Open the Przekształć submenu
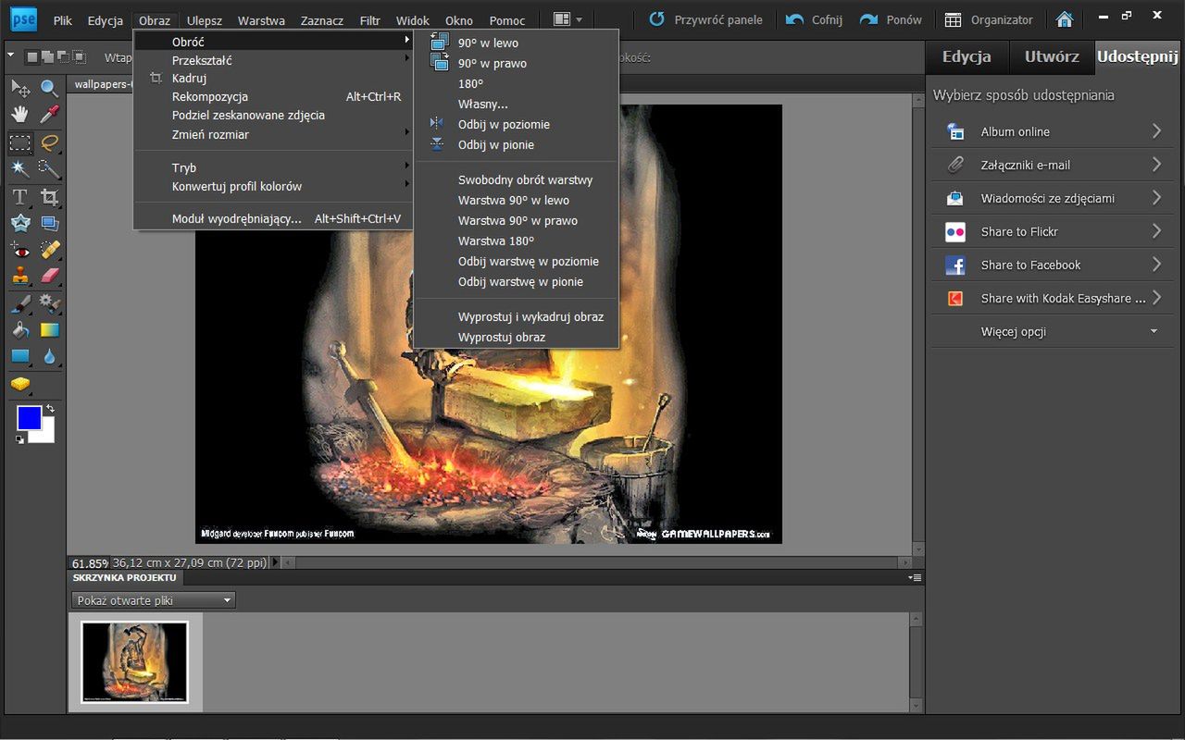Image resolution: width=1185 pixels, height=740 pixels. coord(273,60)
